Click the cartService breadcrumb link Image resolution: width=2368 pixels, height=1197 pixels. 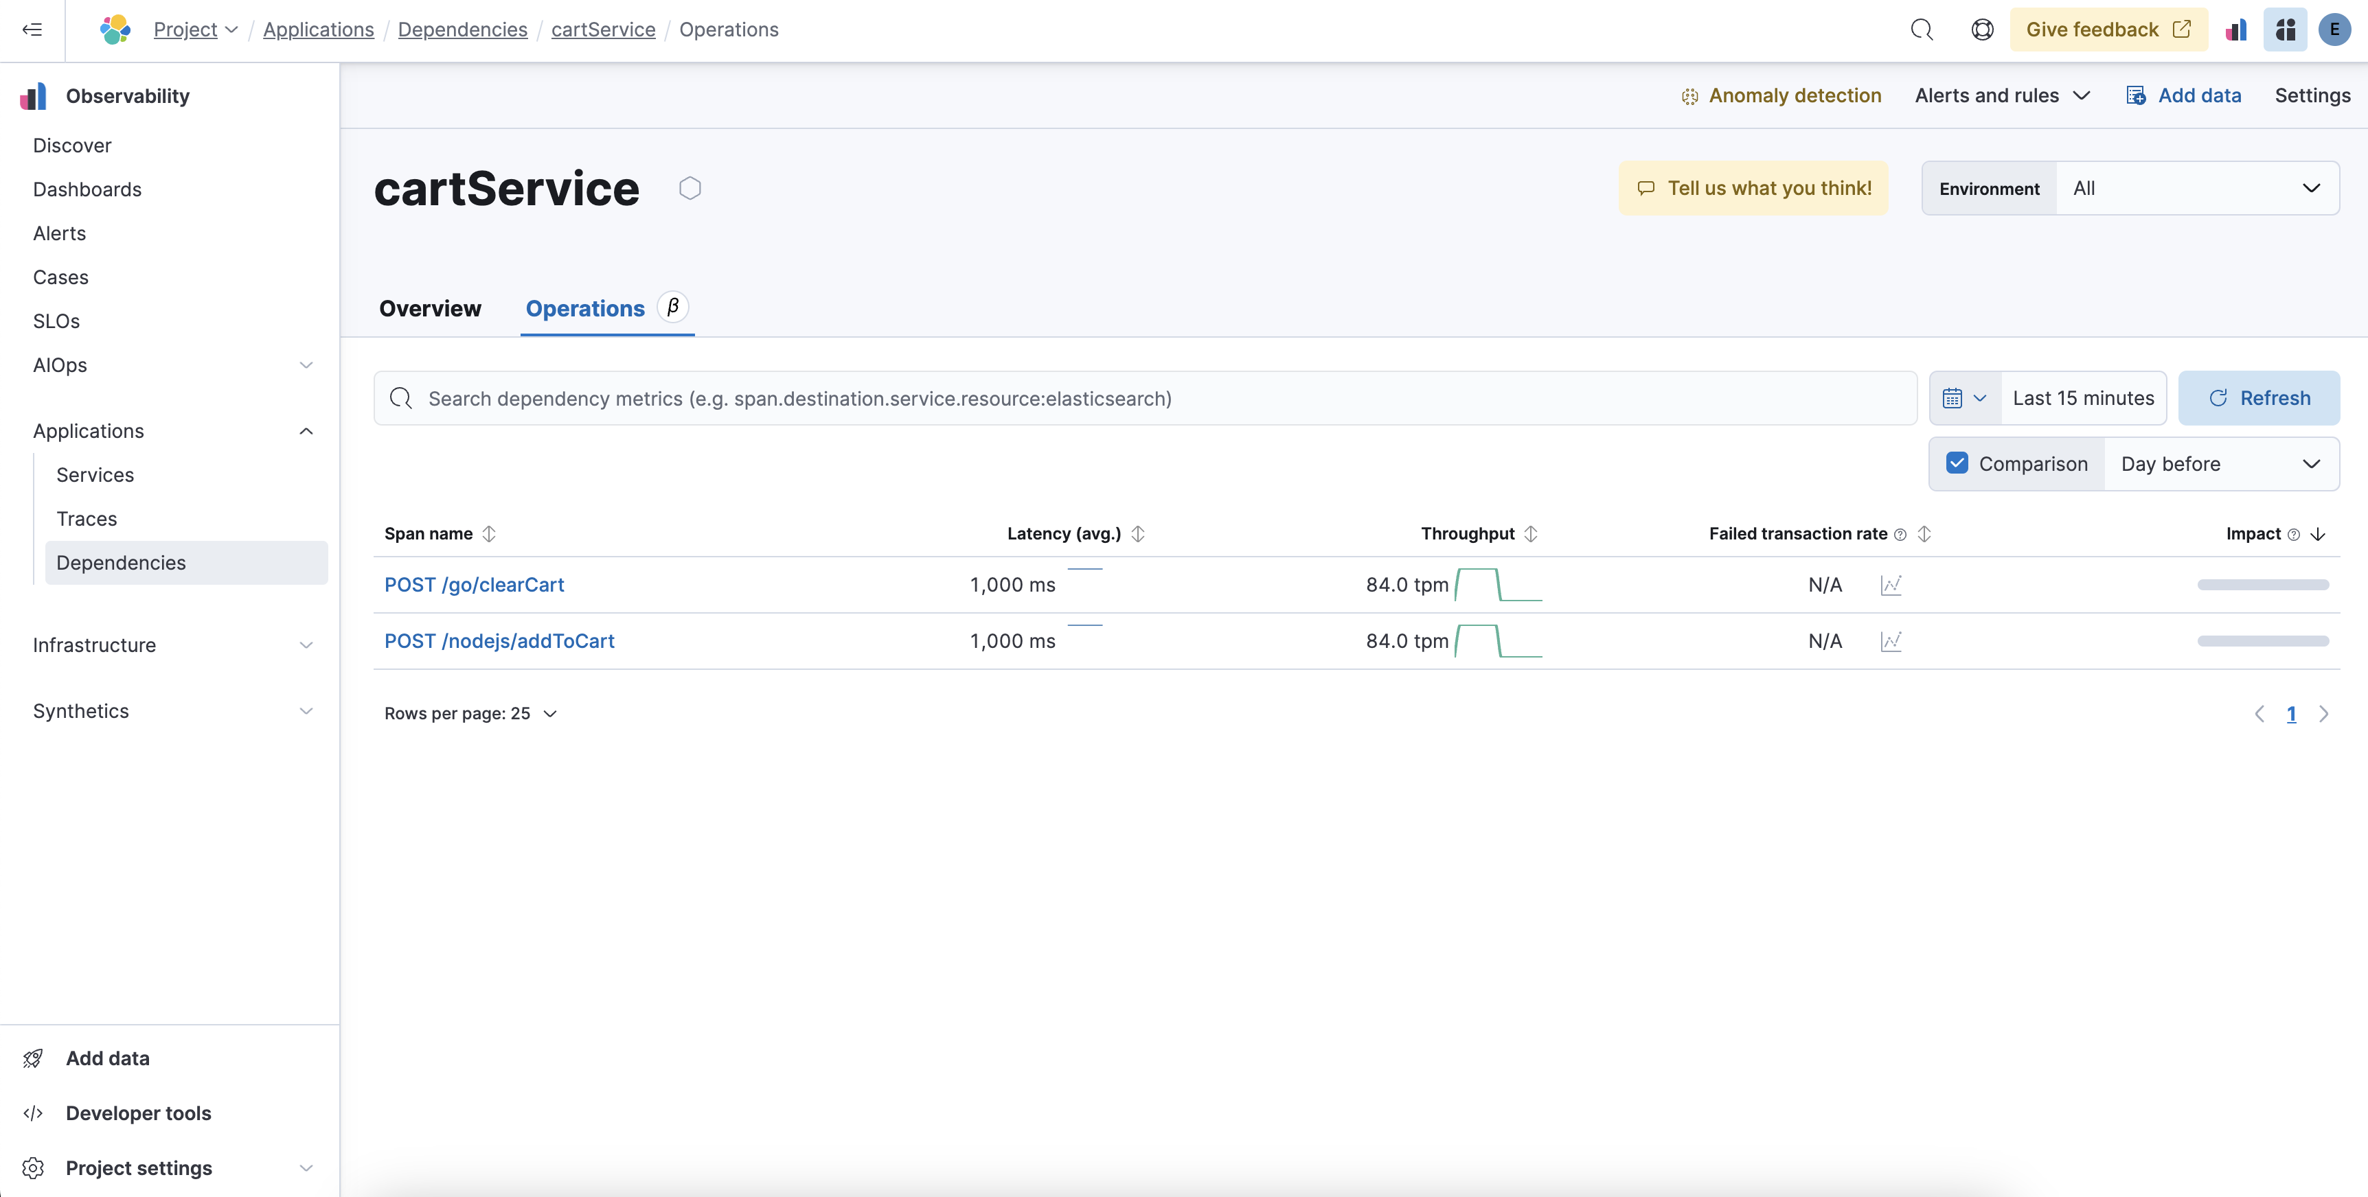603,30
